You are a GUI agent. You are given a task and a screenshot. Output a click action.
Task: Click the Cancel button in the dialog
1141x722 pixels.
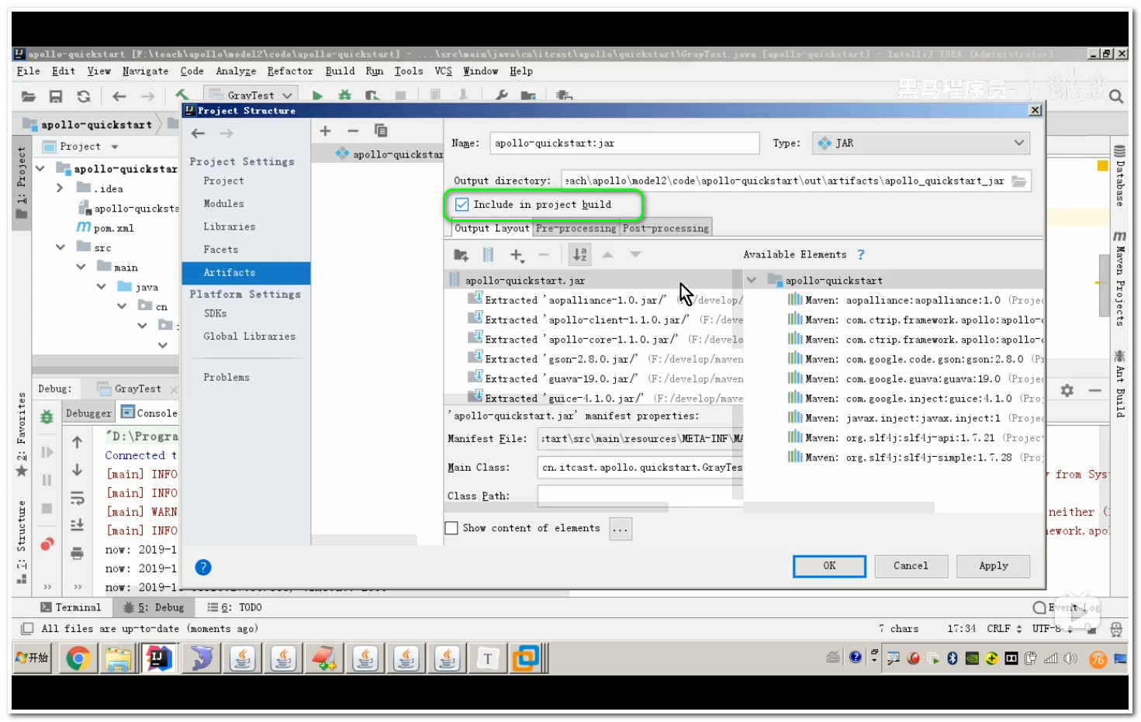(x=911, y=566)
